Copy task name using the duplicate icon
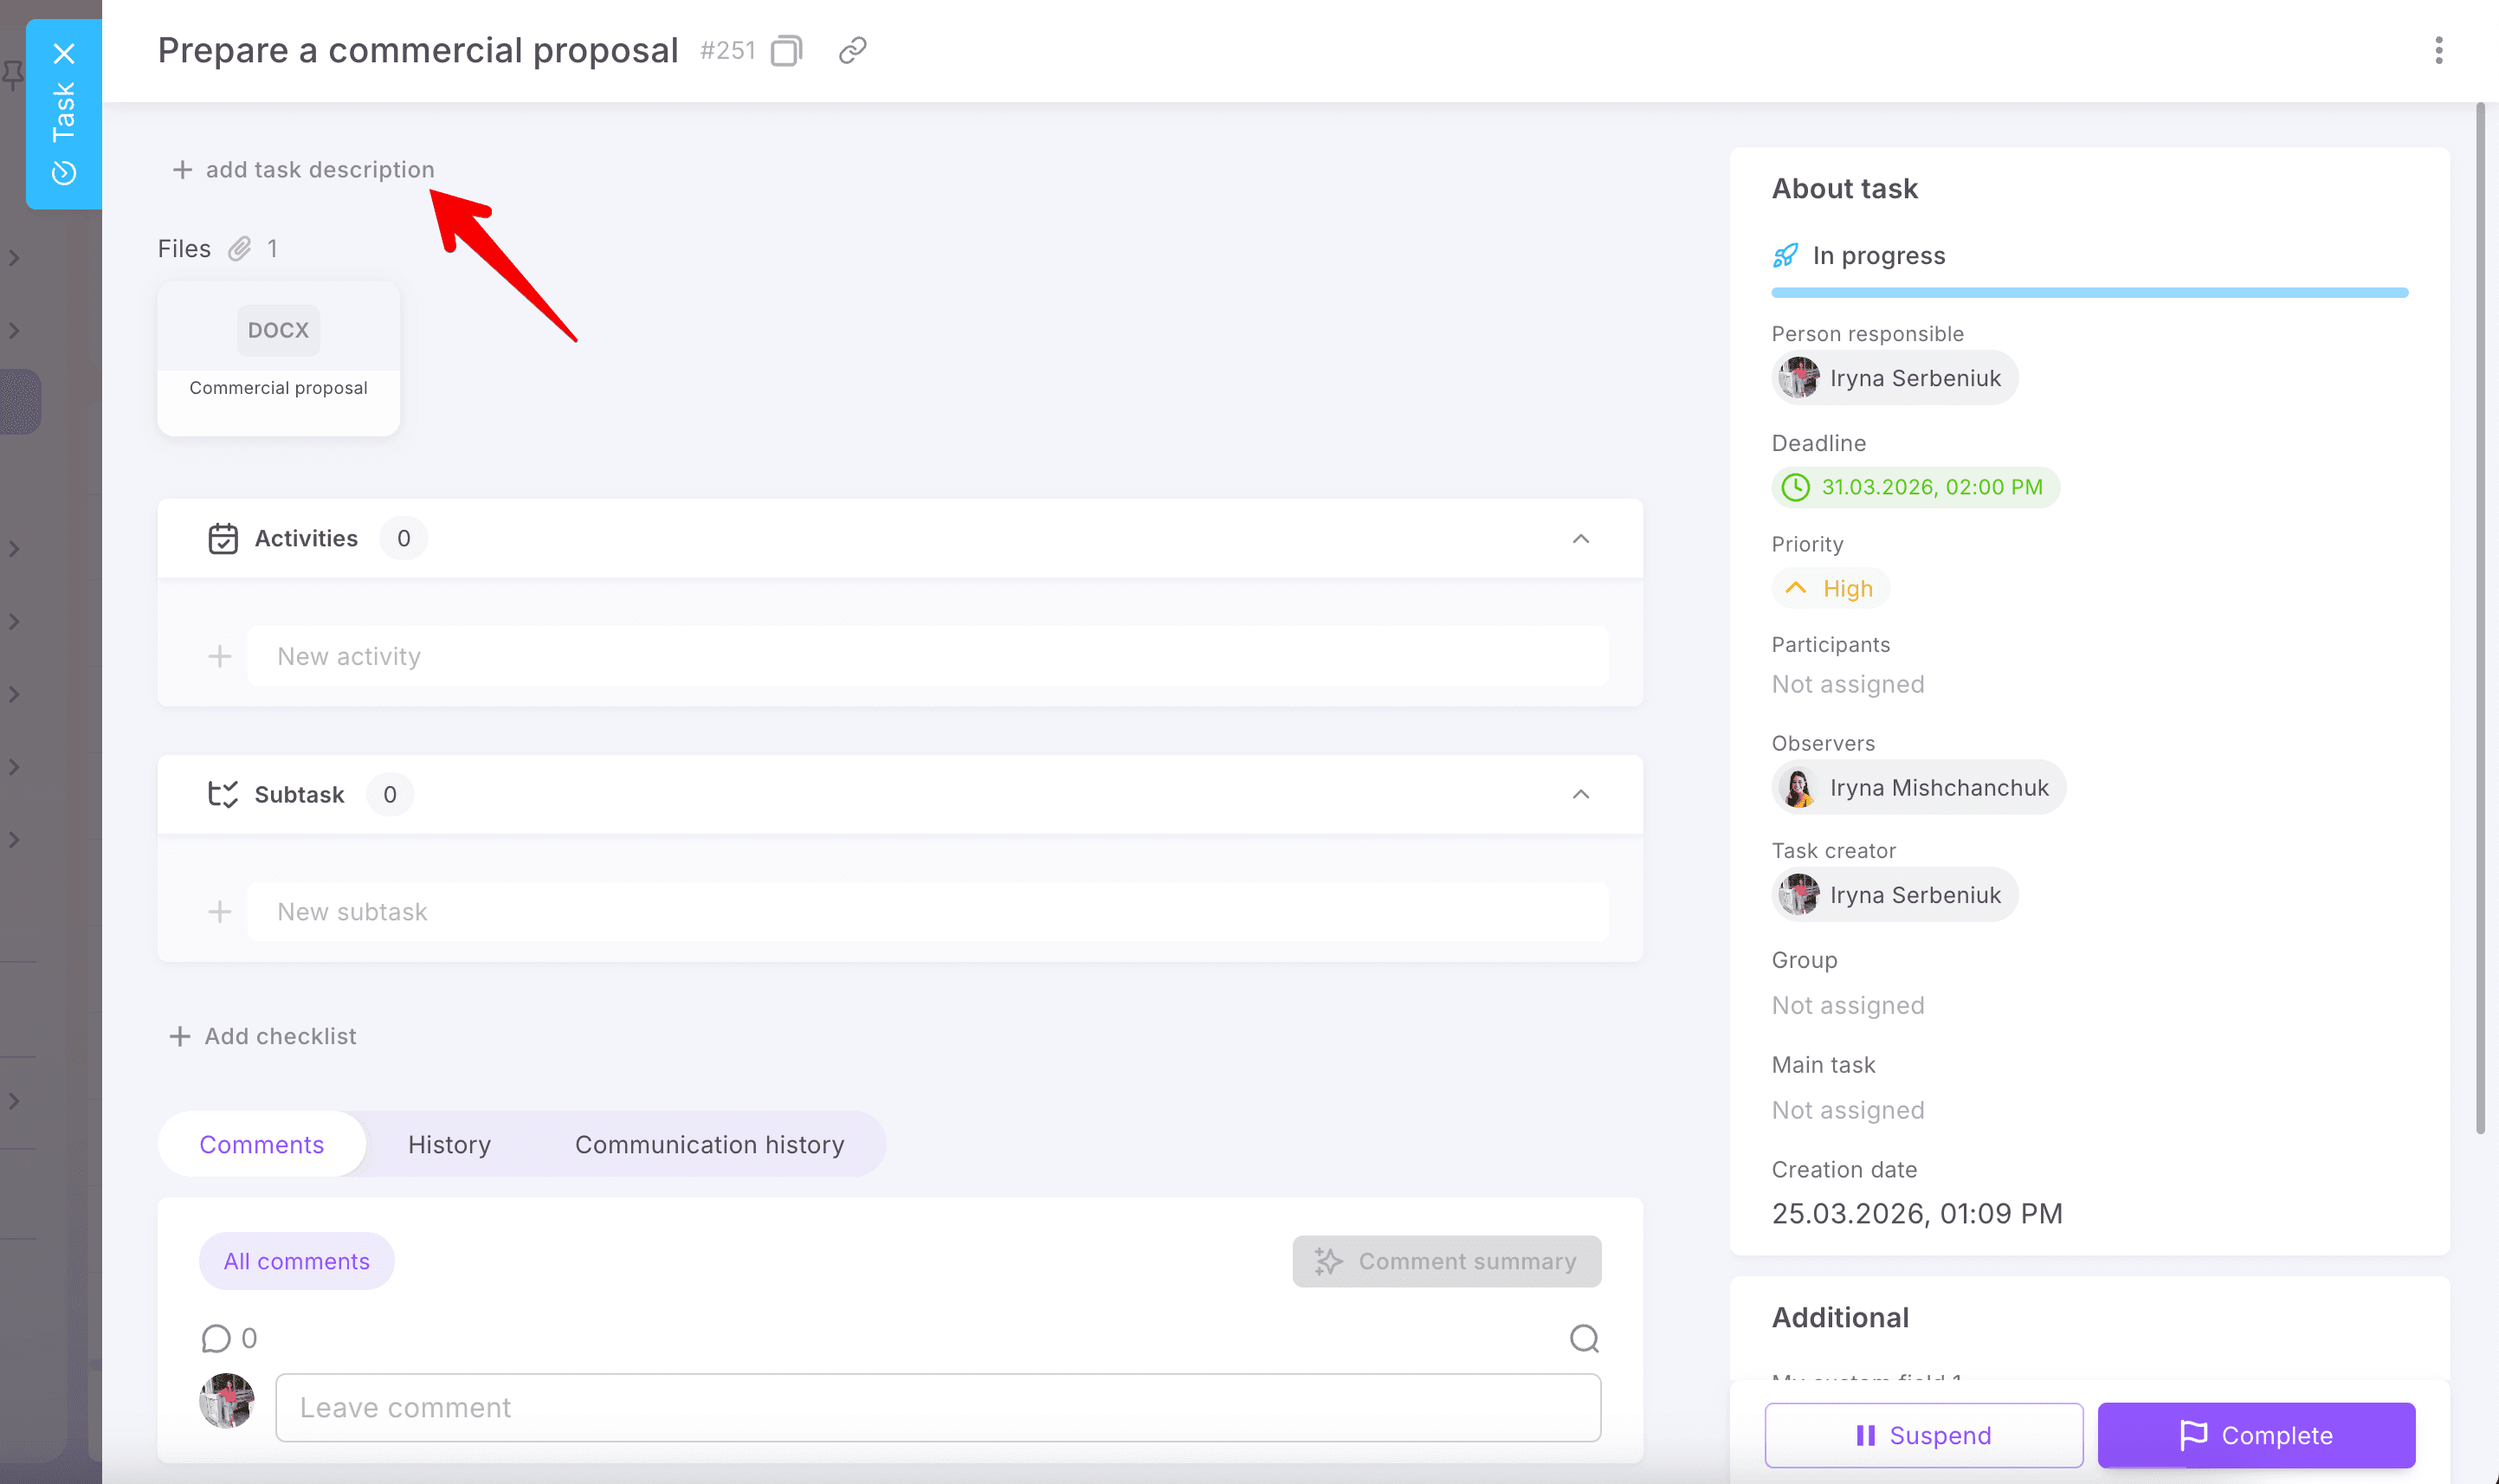The height and width of the screenshot is (1484, 2499). click(x=786, y=50)
